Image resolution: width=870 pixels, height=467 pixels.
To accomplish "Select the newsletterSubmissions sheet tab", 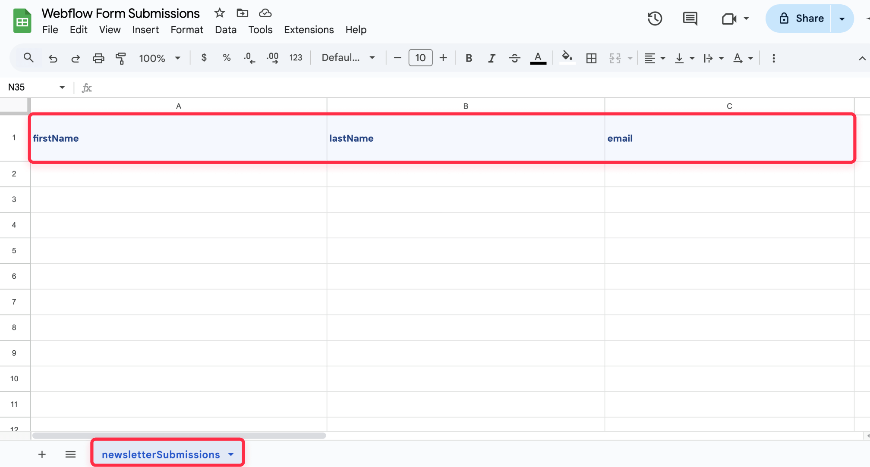I will tap(161, 455).
